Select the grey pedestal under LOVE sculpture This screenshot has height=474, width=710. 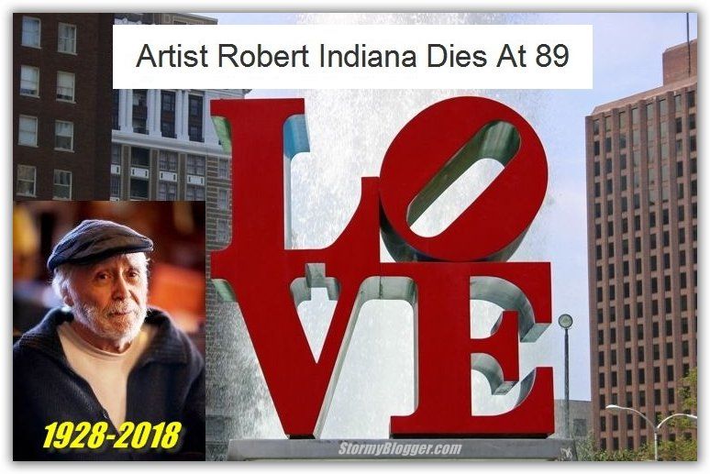[x=401, y=449]
